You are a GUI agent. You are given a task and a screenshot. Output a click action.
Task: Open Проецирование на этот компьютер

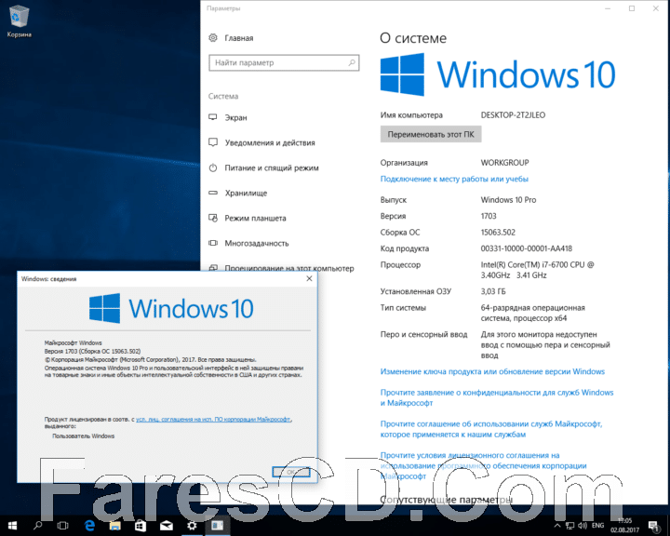click(x=289, y=268)
